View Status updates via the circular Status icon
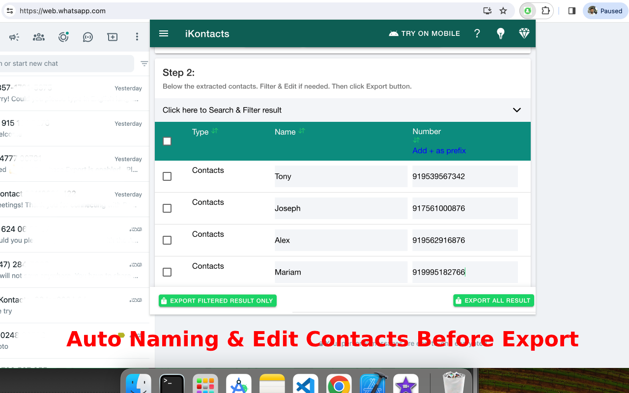The image size is (629, 393). (63, 37)
